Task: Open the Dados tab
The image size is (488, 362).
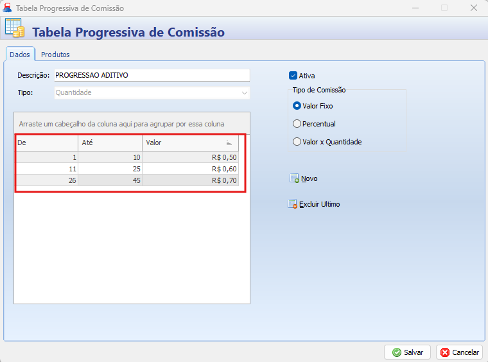Action: (19, 55)
